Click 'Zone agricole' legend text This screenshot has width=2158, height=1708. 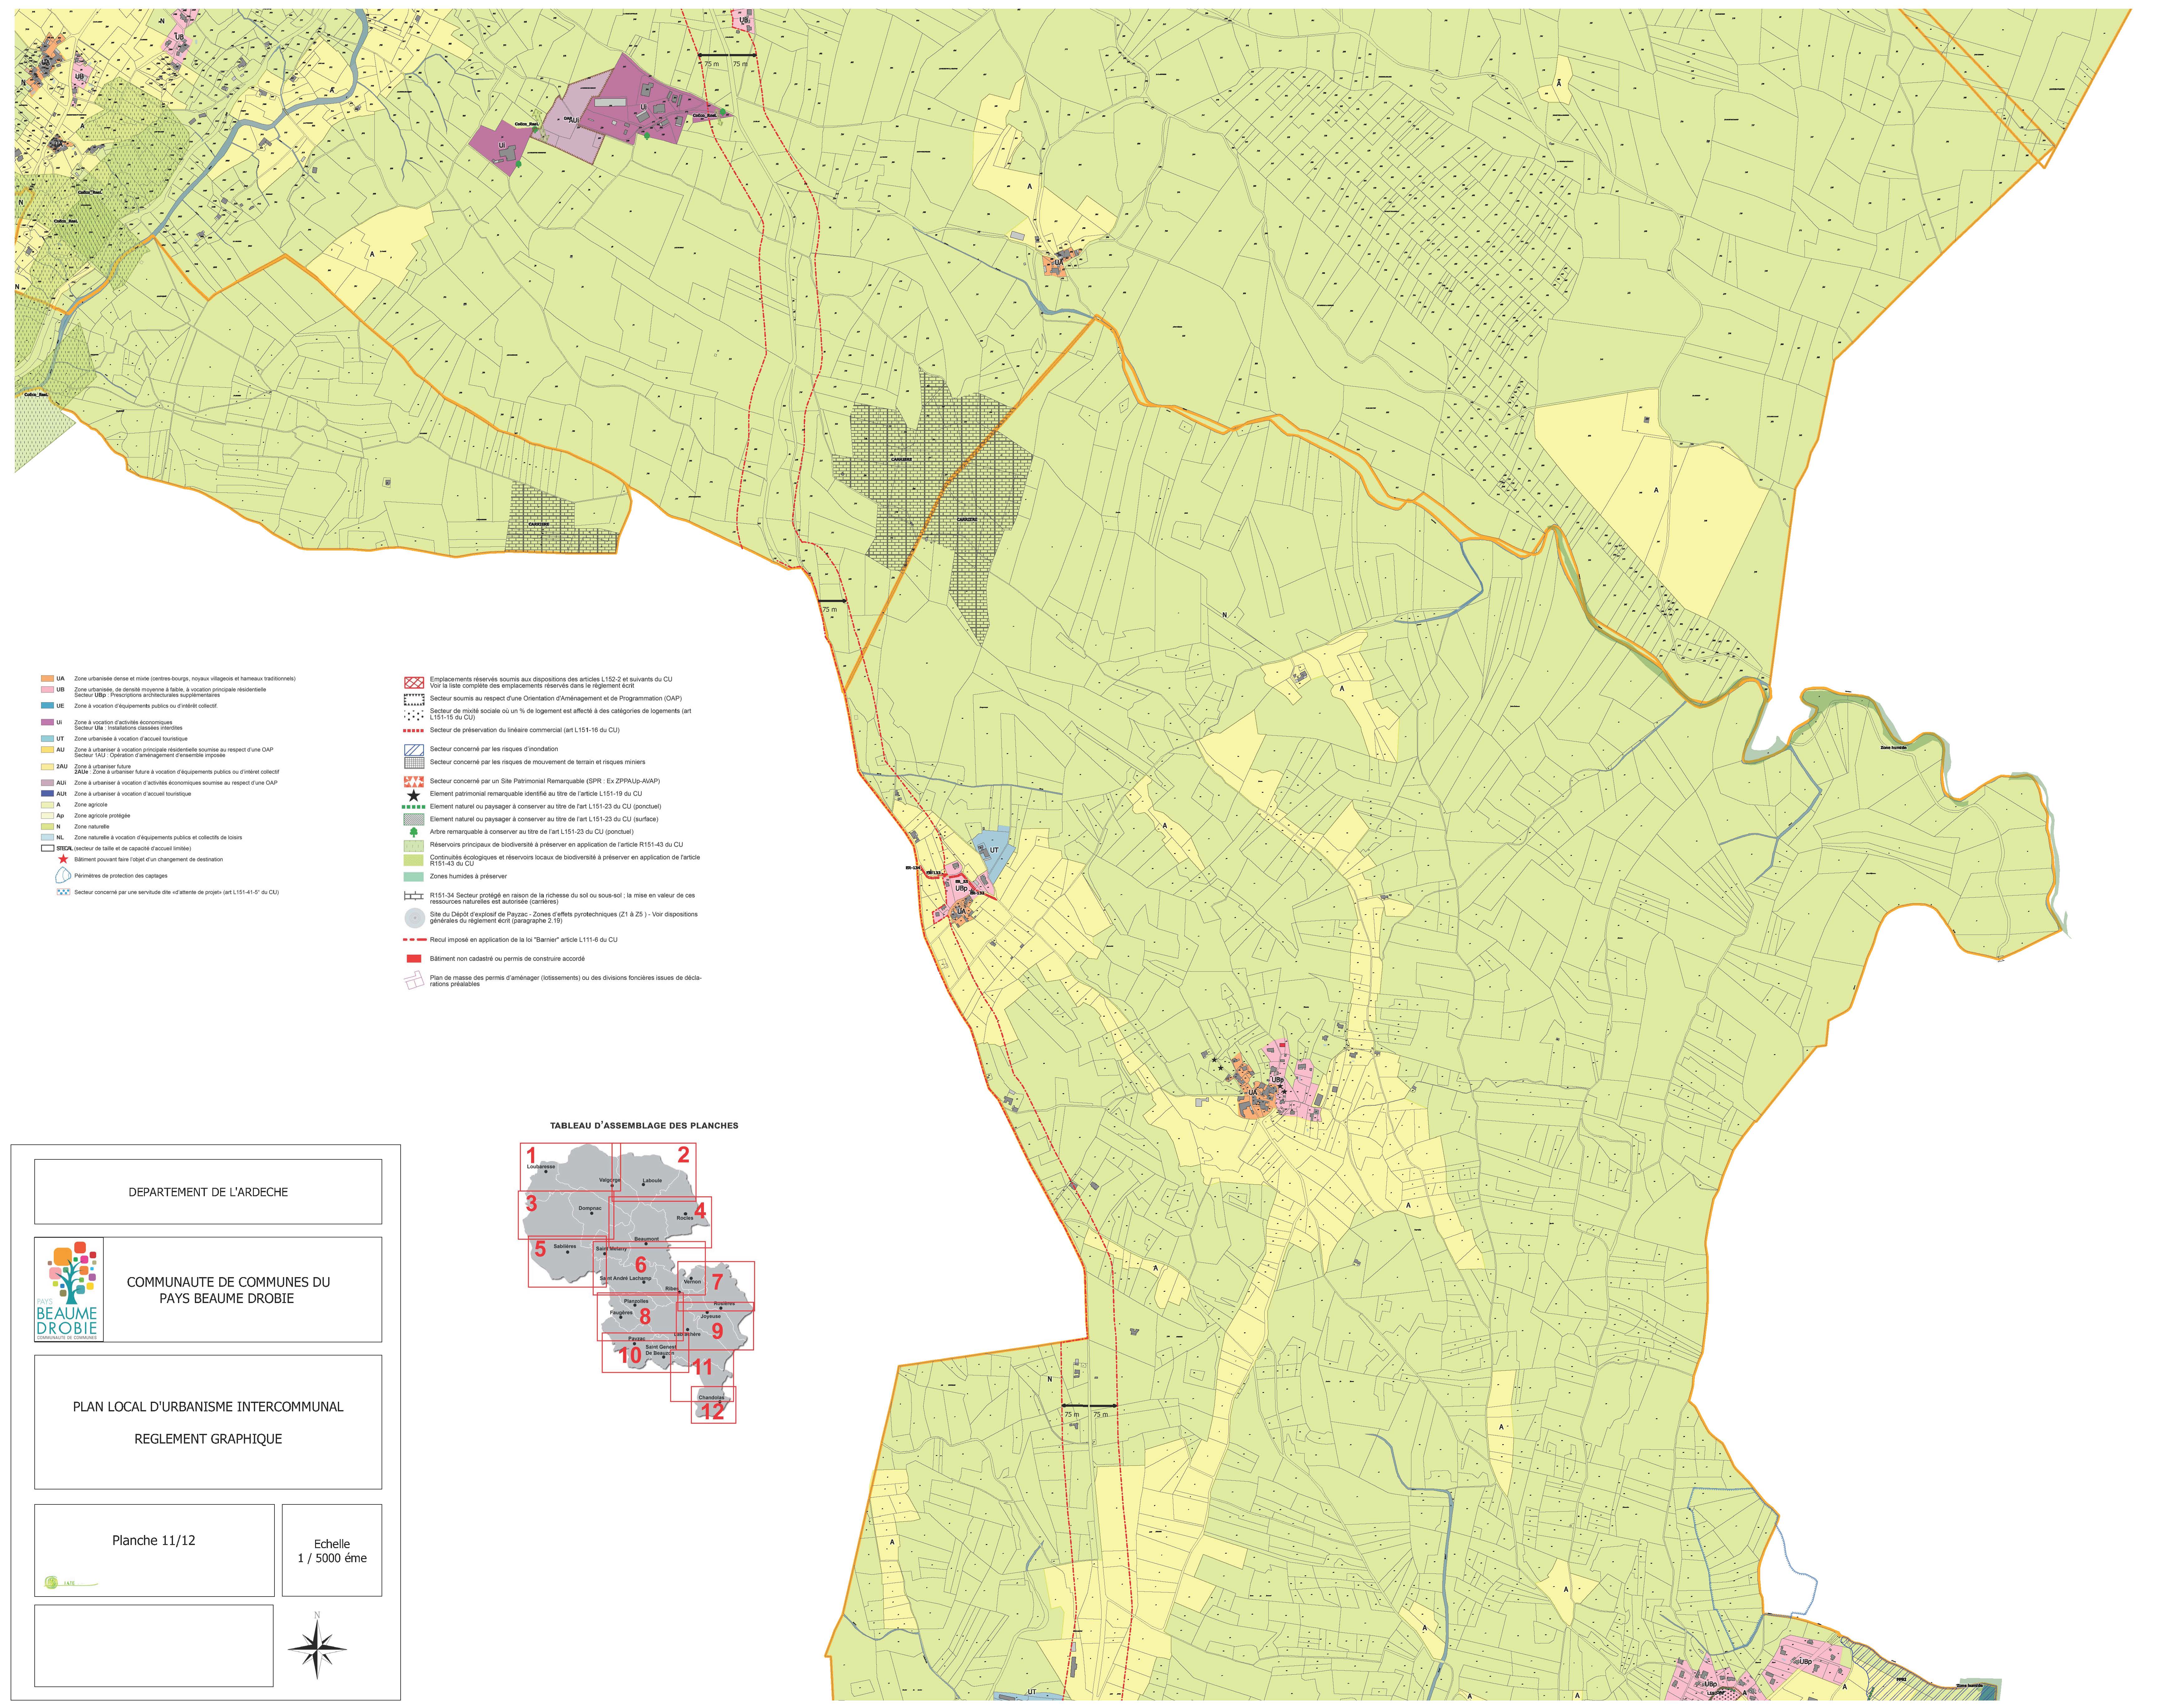coord(91,805)
